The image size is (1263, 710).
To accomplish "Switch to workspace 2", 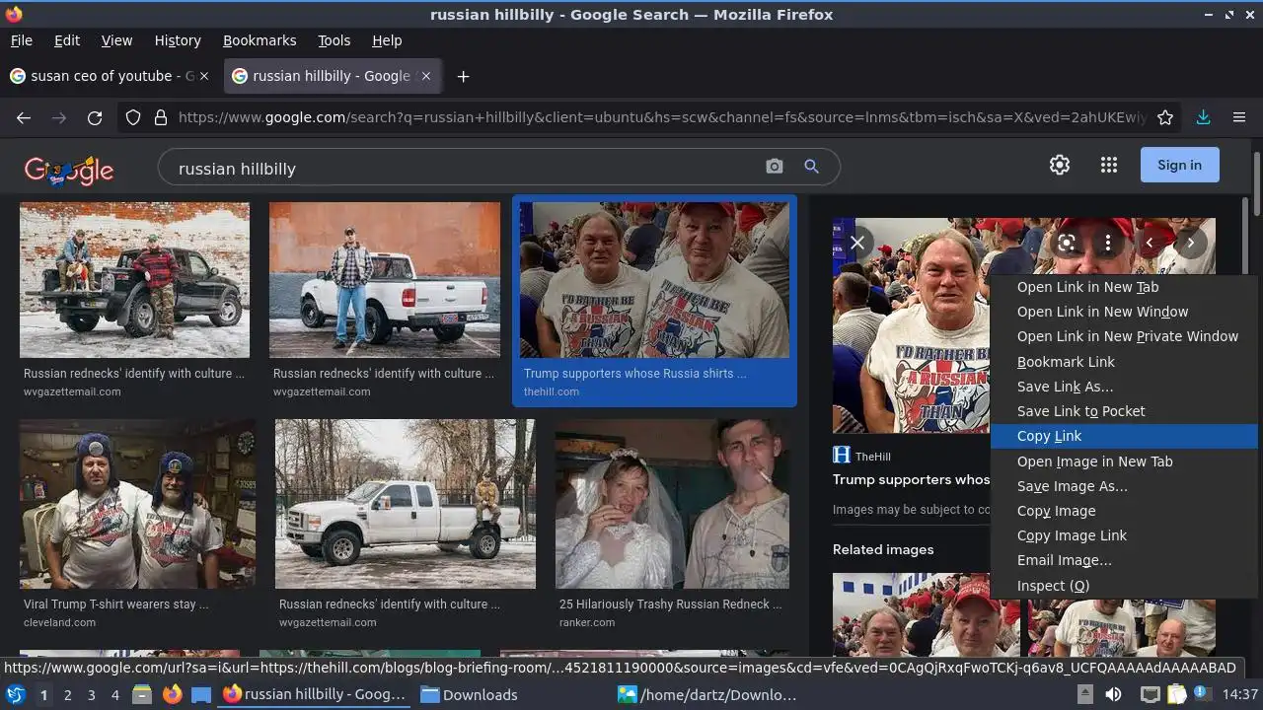I will click(67, 694).
